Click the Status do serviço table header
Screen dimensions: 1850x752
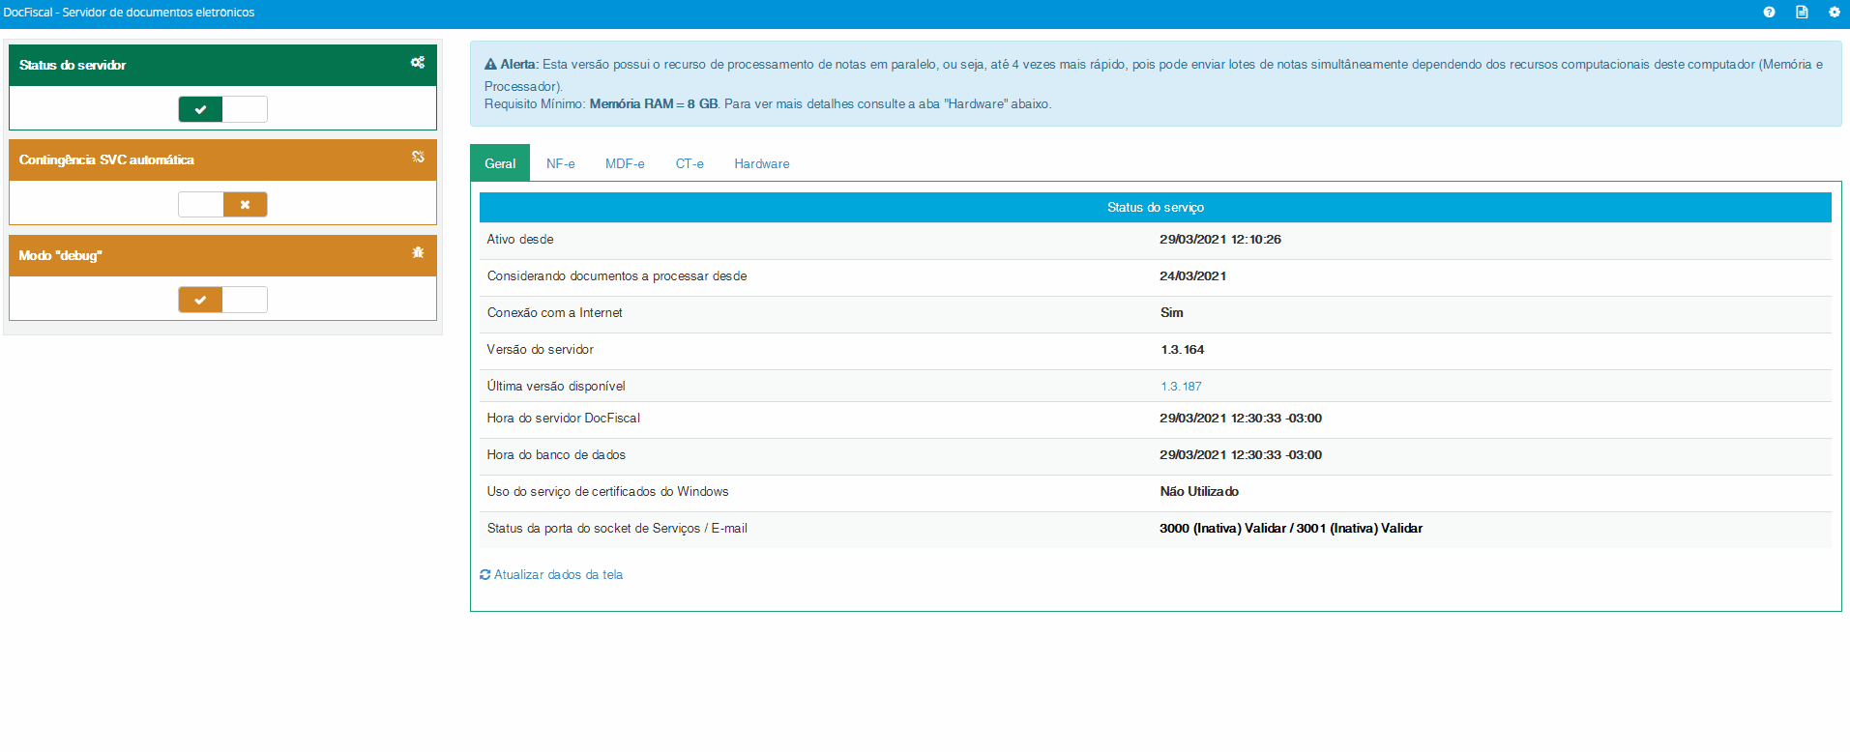pos(1156,208)
